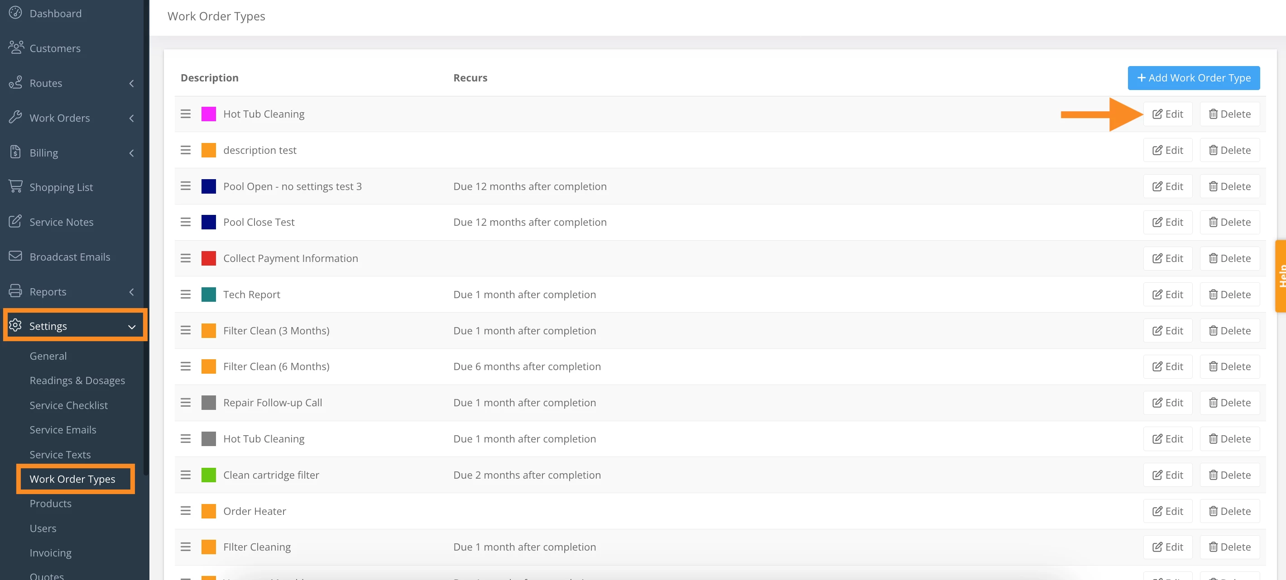
Task: Go to Products settings
Action: pos(50,503)
